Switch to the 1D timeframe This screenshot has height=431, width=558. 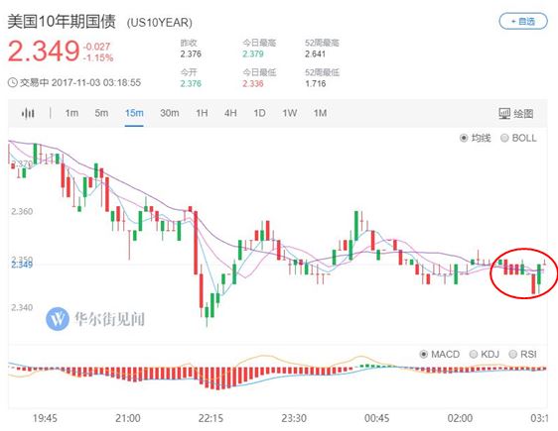[x=259, y=113]
